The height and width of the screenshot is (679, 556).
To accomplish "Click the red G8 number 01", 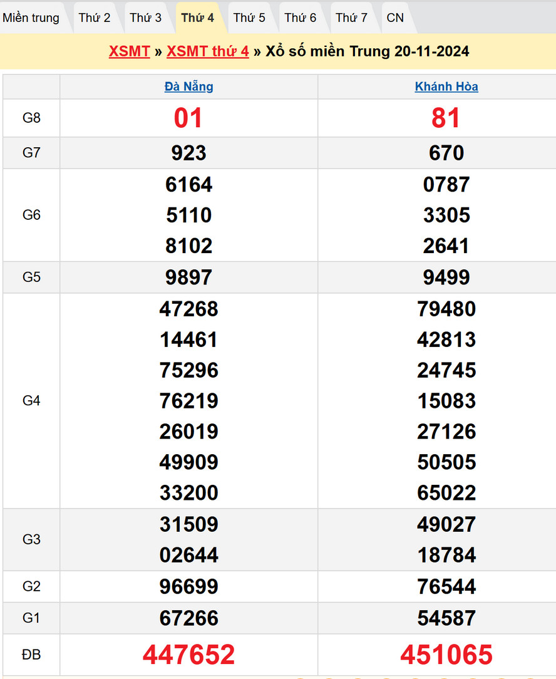I will click(188, 118).
